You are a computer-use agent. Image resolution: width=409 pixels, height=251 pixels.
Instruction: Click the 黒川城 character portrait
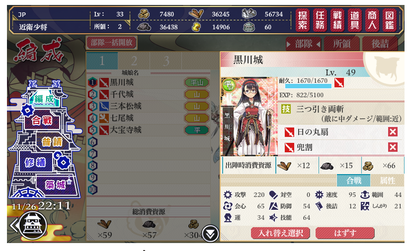click(249, 117)
